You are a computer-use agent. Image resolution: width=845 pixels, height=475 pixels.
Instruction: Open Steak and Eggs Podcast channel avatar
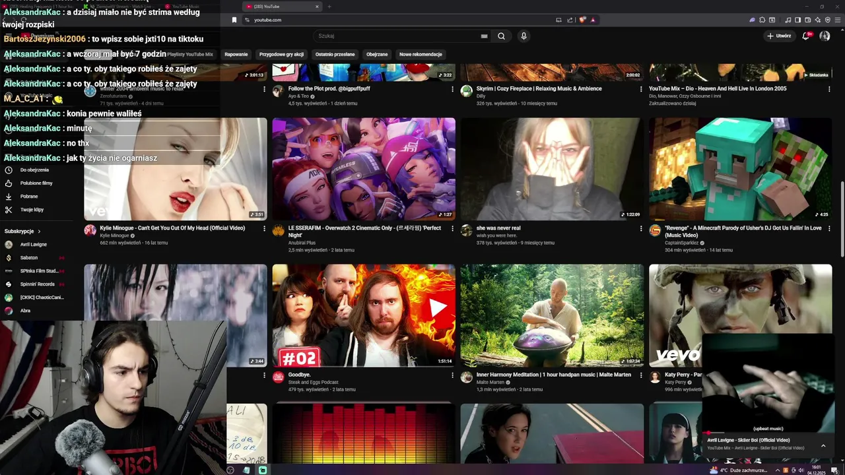tap(279, 377)
